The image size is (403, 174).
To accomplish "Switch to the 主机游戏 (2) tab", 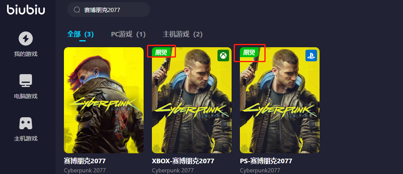I will click(x=183, y=34).
